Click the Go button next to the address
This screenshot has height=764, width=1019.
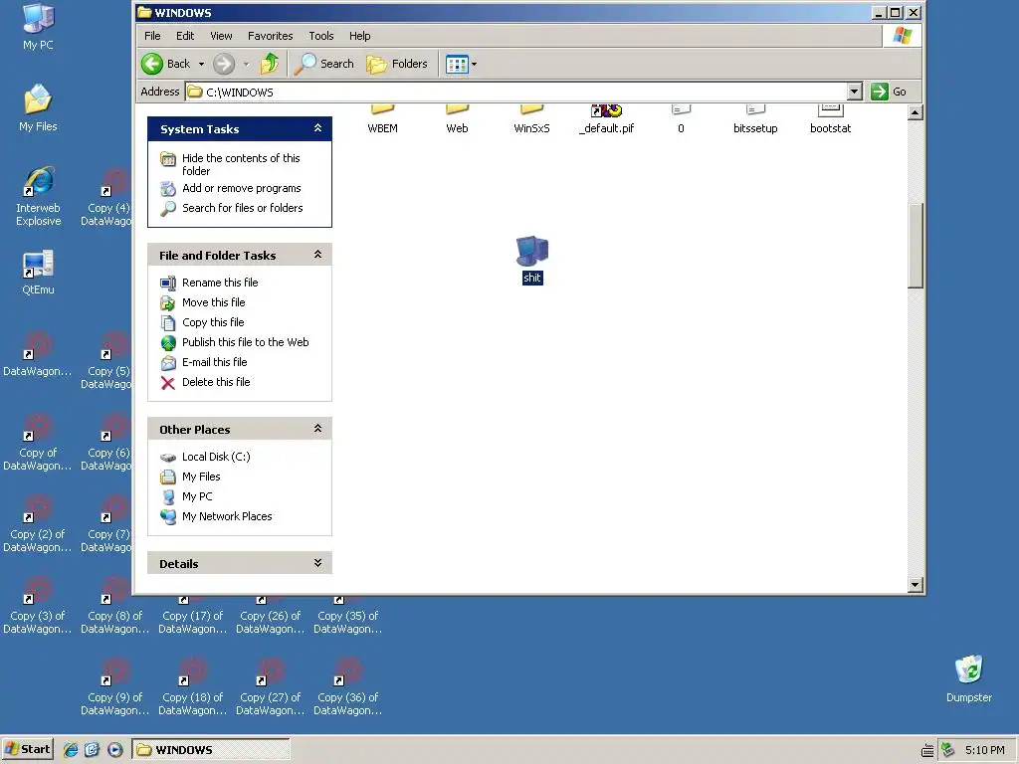pyautogui.click(x=889, y=92)
